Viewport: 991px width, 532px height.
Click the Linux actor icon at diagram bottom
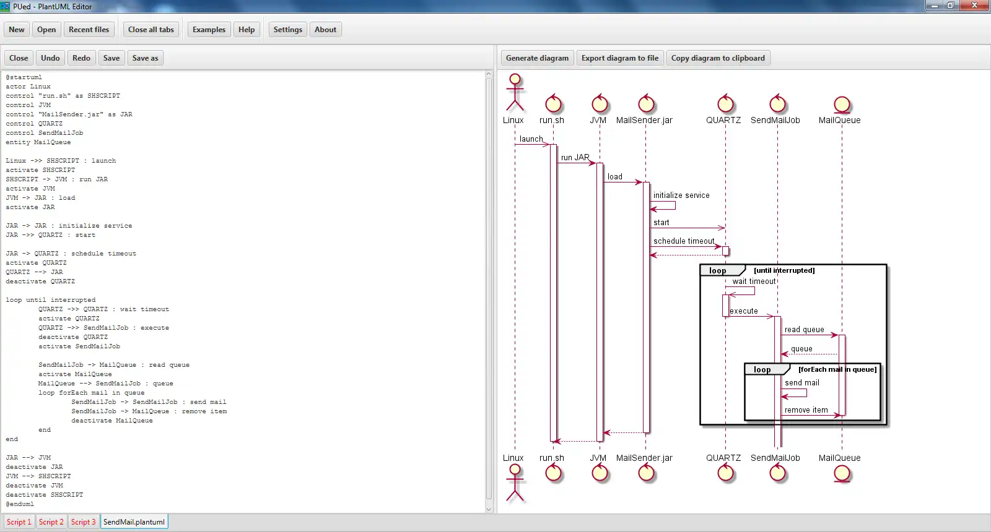pos(515,483)
